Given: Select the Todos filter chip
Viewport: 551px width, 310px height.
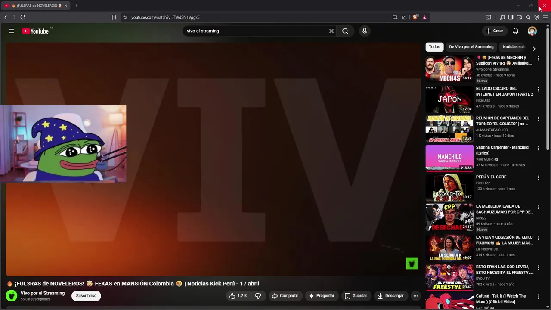Looking at the screenshot, I should point(434,47).
